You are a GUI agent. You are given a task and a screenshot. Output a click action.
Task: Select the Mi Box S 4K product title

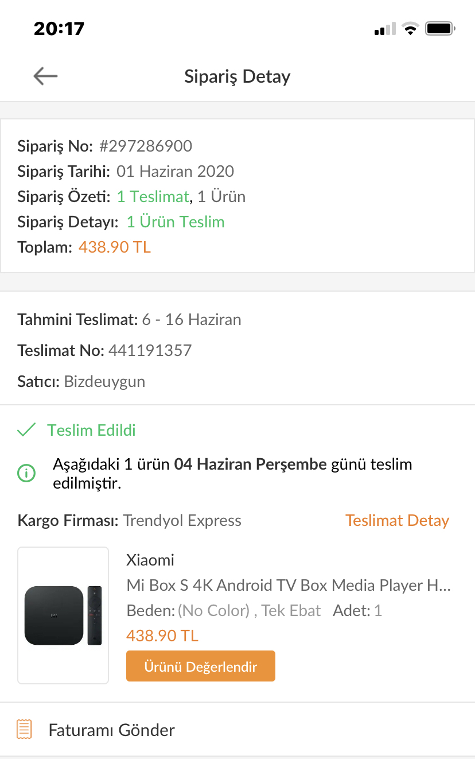[x=289, y=586]
